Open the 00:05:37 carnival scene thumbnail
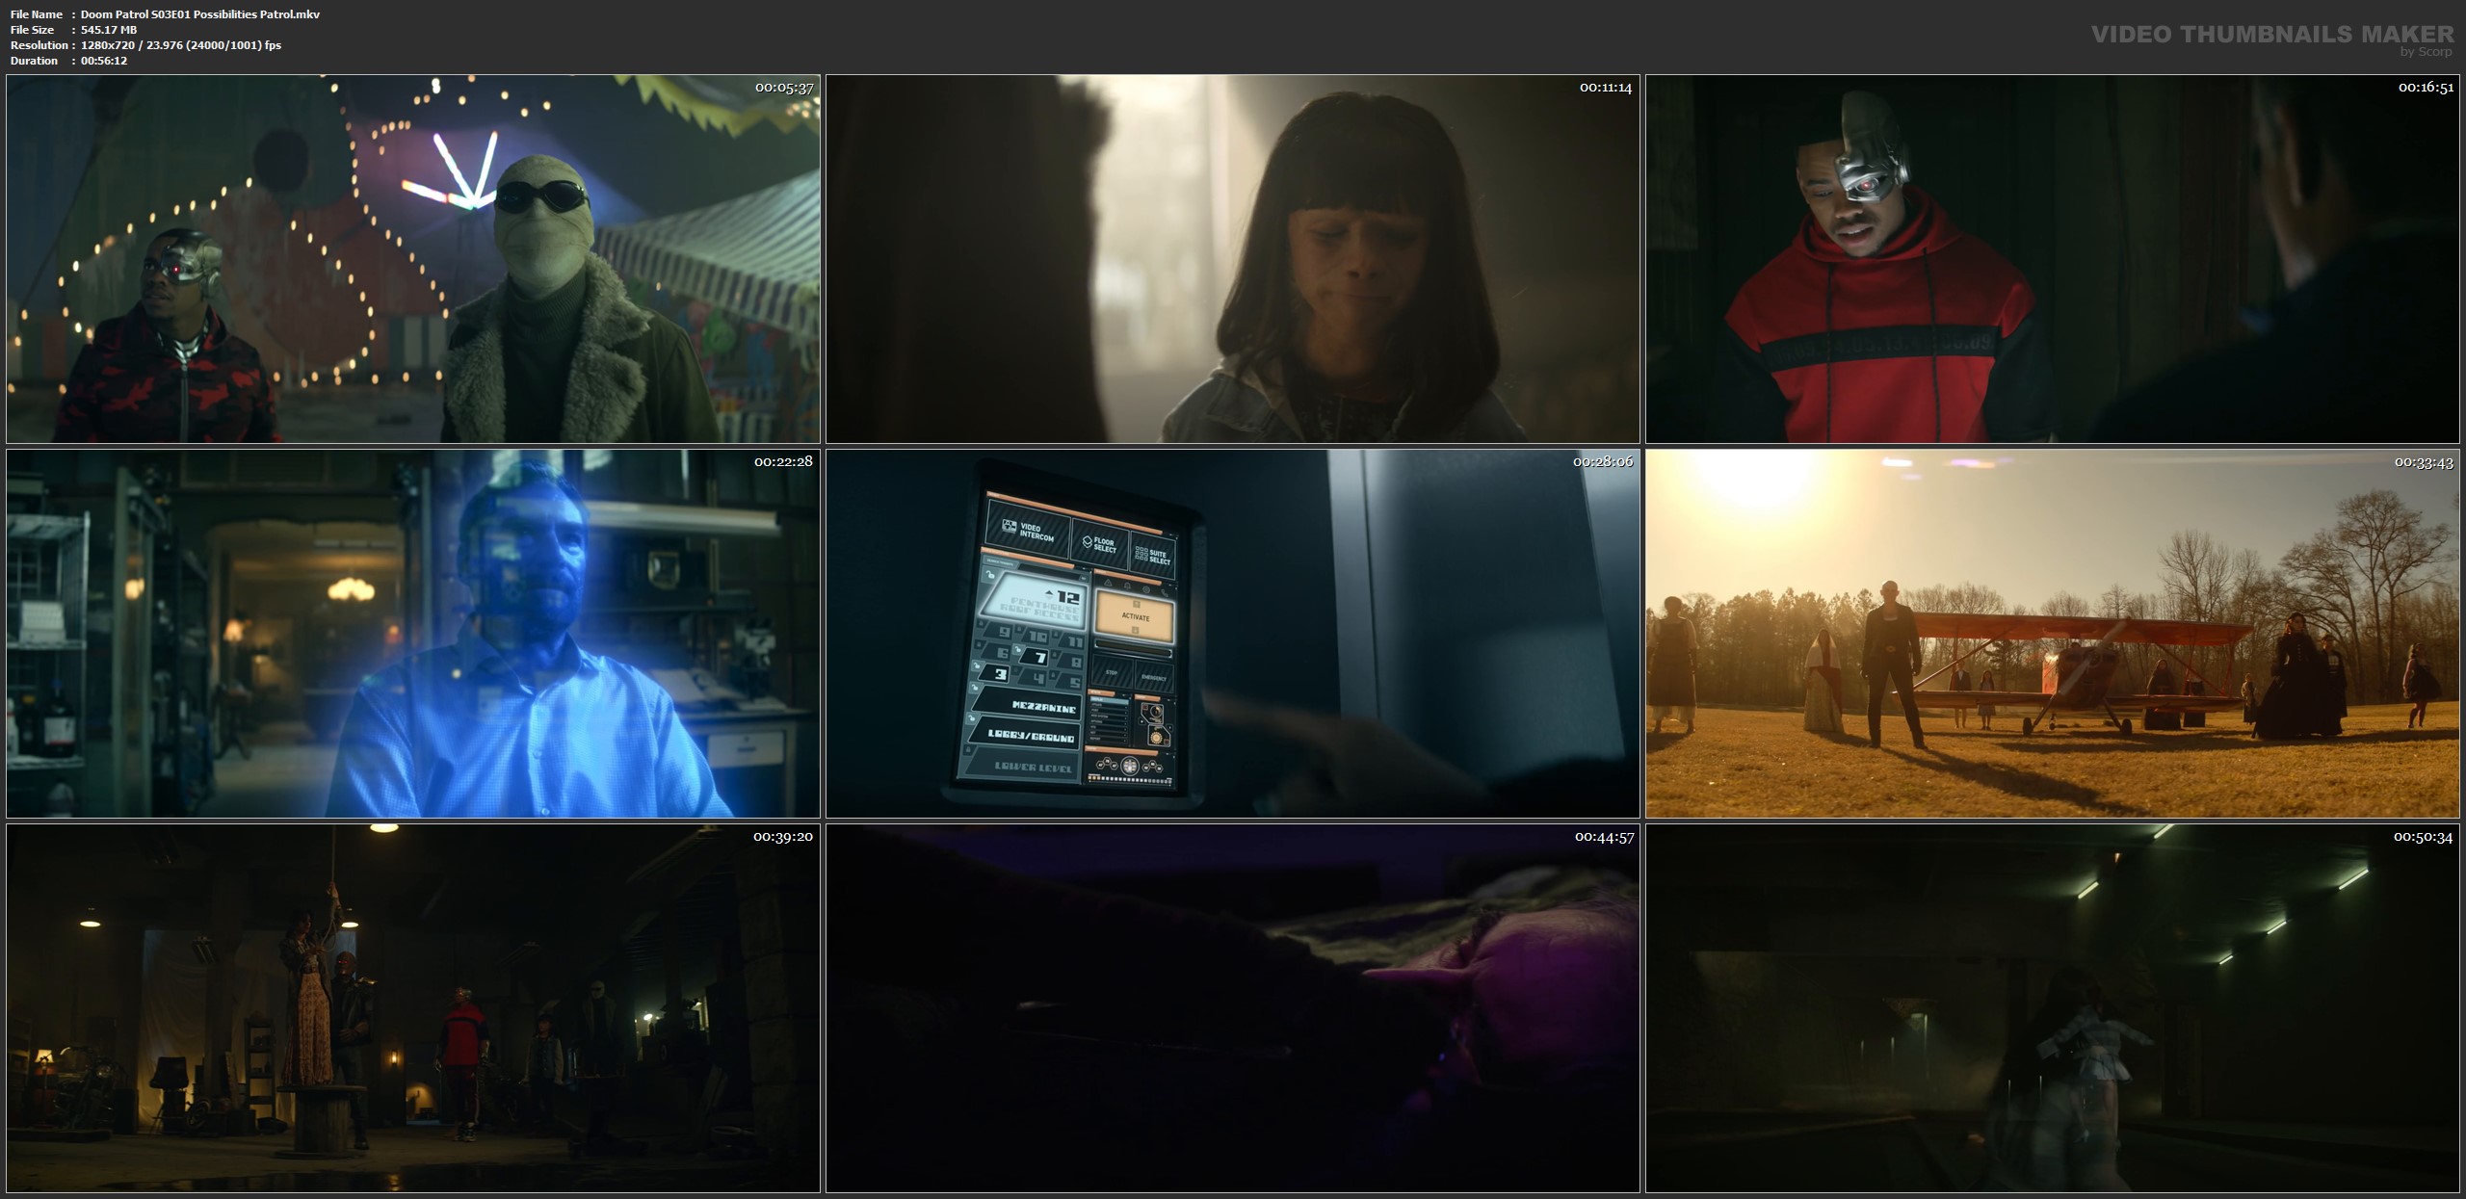 [x=412, y=258]
